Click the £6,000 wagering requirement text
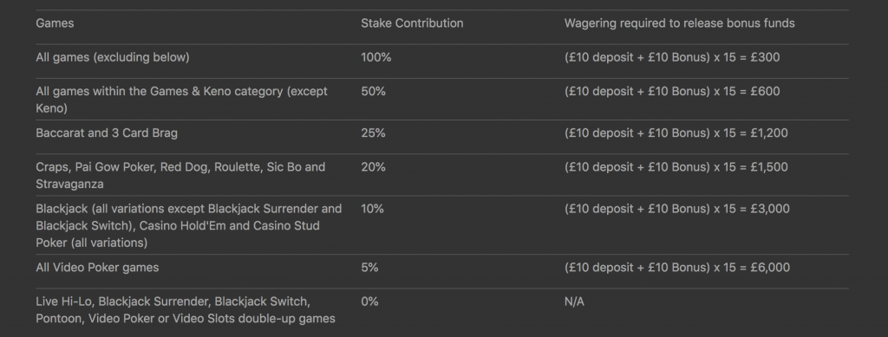This screenshot has width=888, height=337. click(676, 268)
